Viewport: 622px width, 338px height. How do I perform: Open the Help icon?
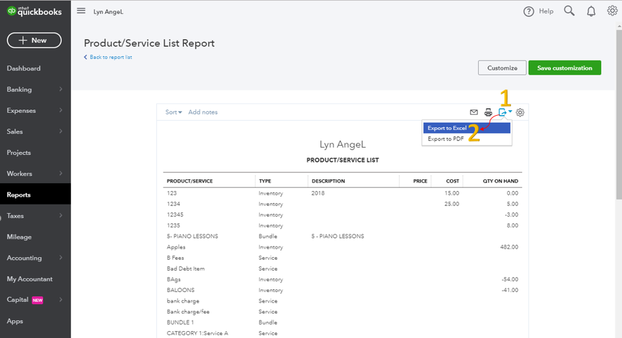pyautogui.click(x=529, y=11)
